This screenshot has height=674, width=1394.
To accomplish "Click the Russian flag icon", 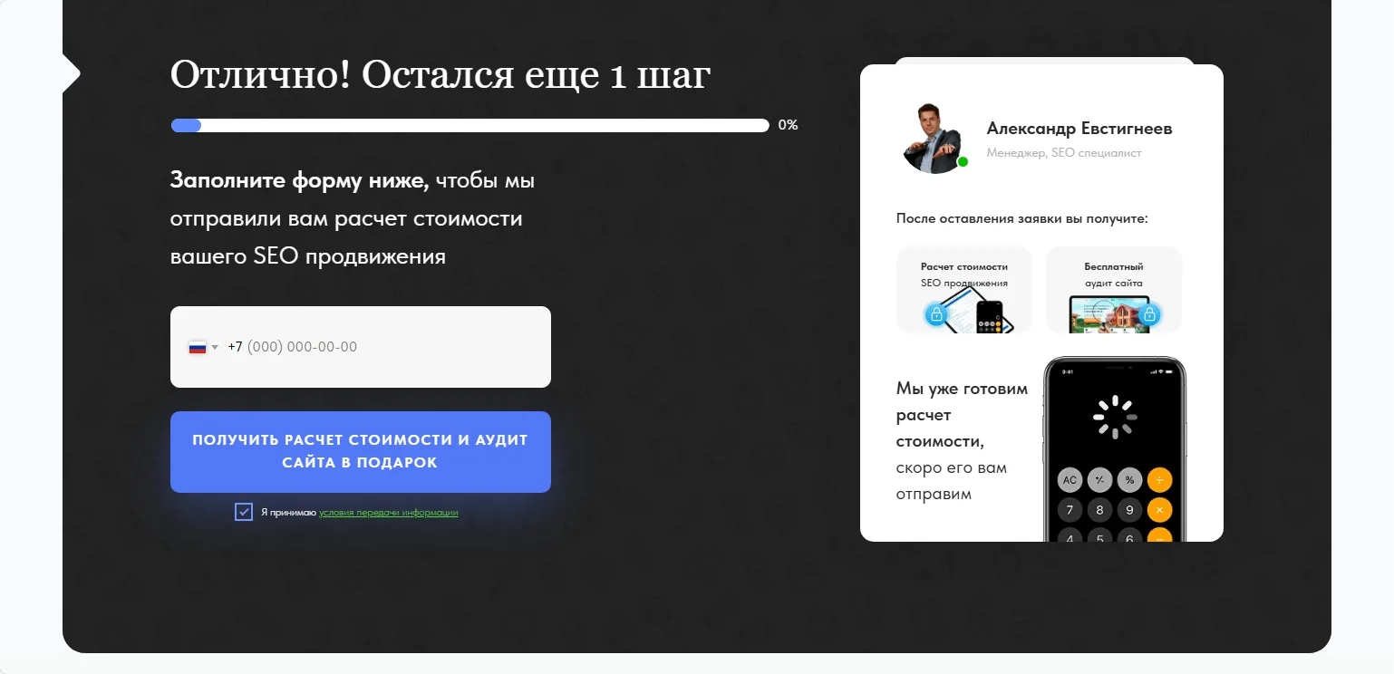I will (x=197, y=347).
